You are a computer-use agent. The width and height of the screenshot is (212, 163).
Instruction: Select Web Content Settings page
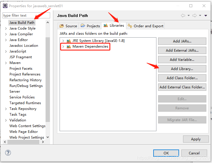pyautogui.click(x=28, y=126)
